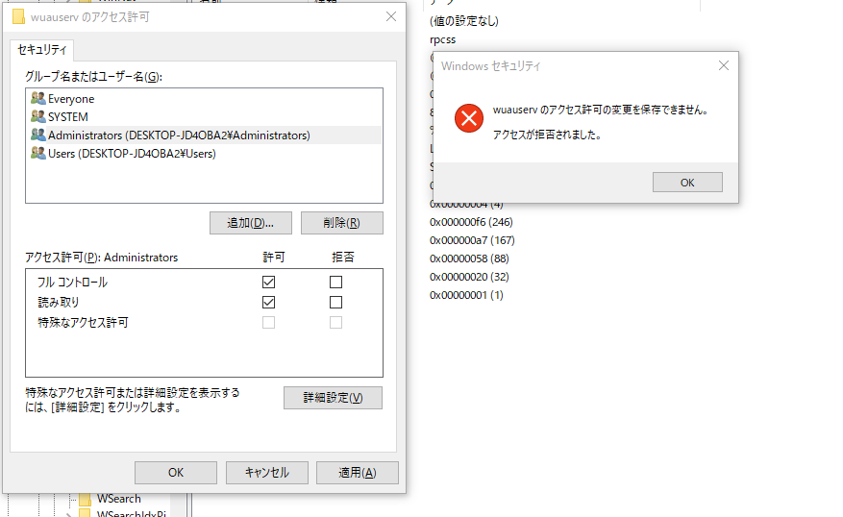This screenshot has width=843, height=517.
Task: Click the 読み取り permission label
Action: tap(58, 303)
